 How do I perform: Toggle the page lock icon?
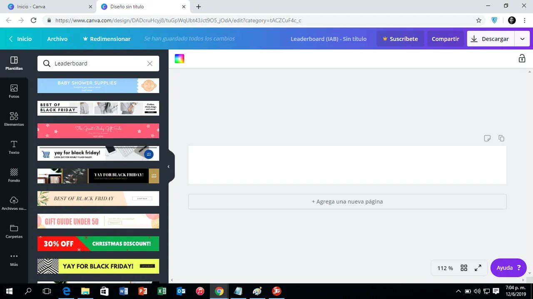[x=522, y=59]
